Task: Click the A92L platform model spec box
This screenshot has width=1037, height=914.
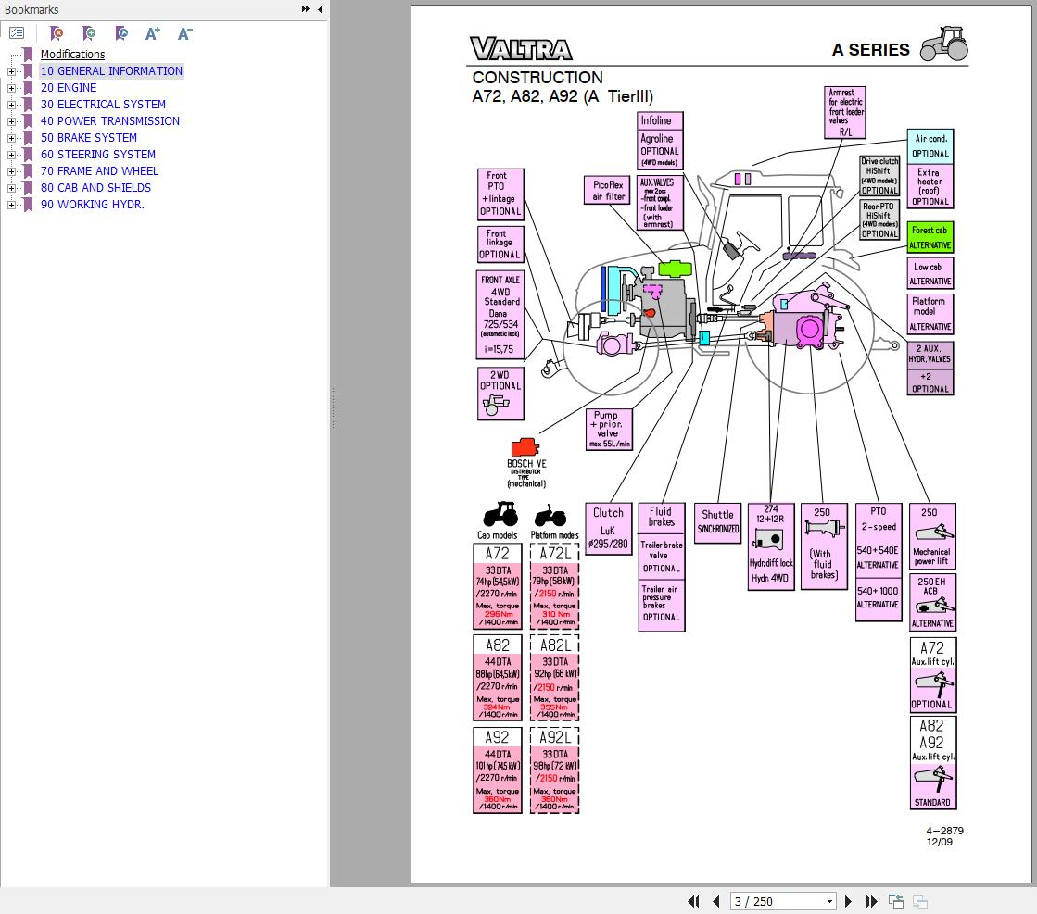Action: (555, 770)
